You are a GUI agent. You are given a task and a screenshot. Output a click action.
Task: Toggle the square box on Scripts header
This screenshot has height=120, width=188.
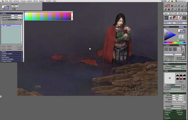click(x=22, y=56)
